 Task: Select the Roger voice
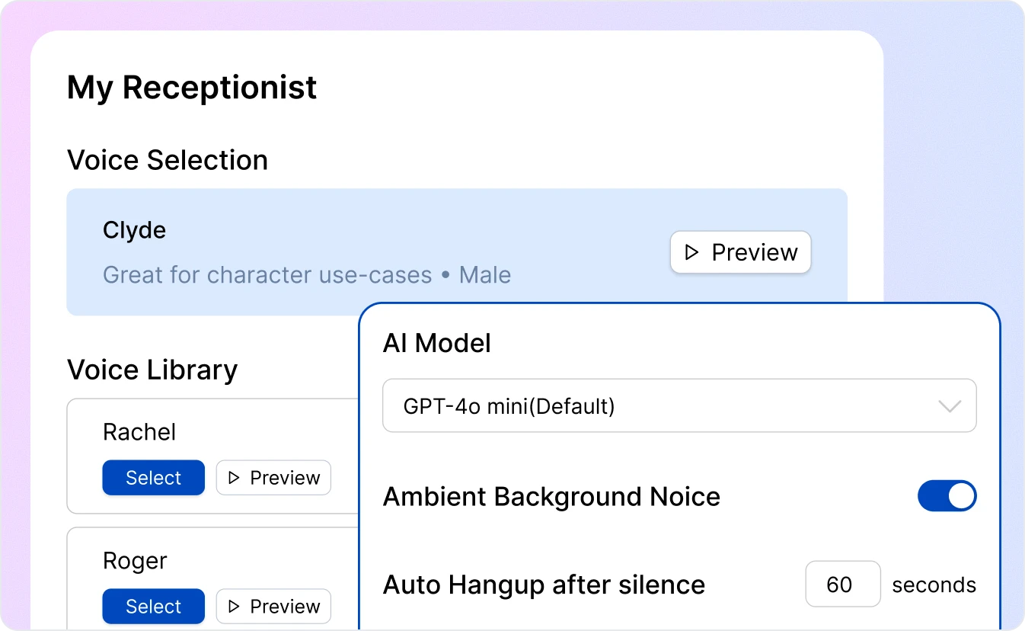pos(154,607)
